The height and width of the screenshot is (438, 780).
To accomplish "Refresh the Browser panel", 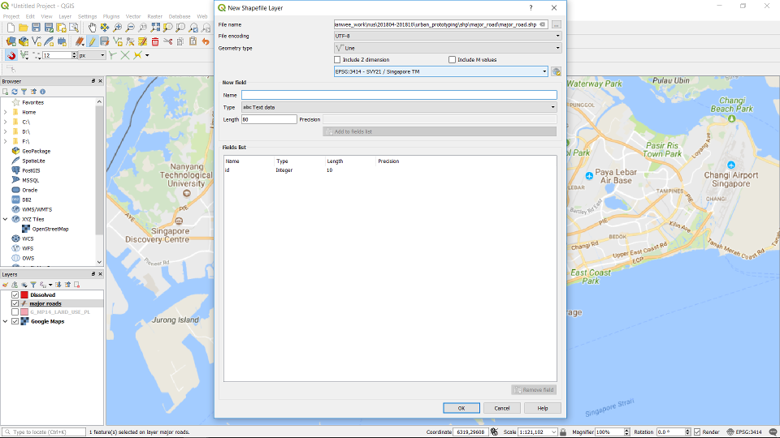I will 15,92.
